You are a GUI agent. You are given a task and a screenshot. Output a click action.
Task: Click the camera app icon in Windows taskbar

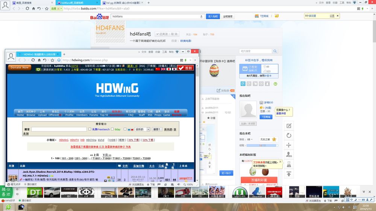tap(21, 207)
